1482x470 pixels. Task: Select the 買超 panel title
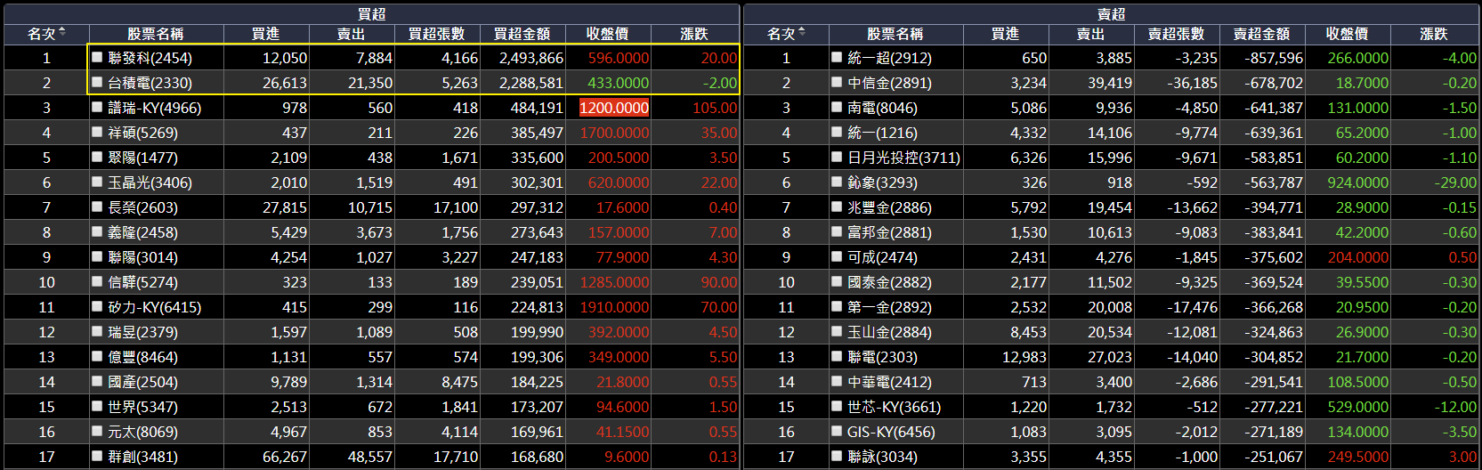point(371,14)
